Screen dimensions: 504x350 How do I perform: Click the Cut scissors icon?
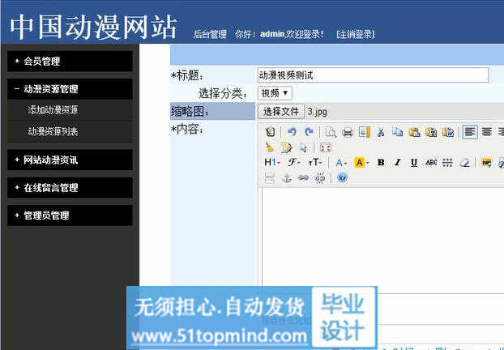(x=381, y=132)
